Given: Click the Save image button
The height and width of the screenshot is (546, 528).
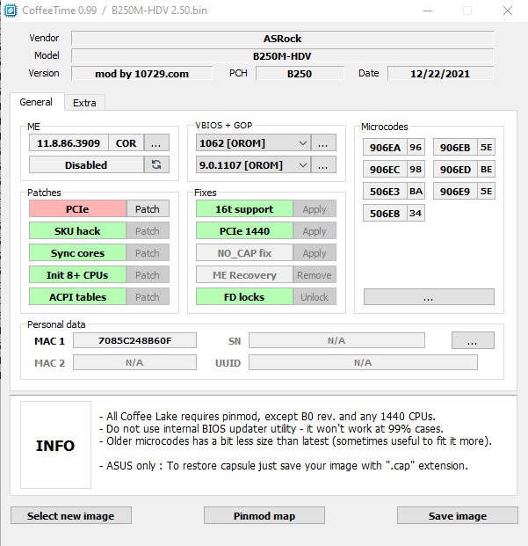Looking at the screenshot, I should pyautogui.click(x=458, y=516).
